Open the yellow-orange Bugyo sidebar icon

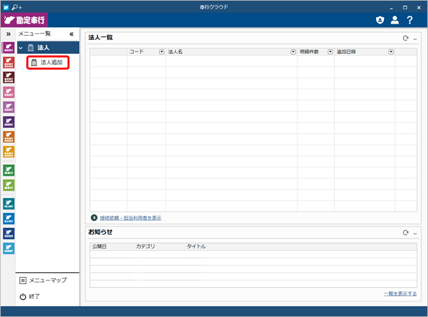pyautogui.click(x=9, y=151)
